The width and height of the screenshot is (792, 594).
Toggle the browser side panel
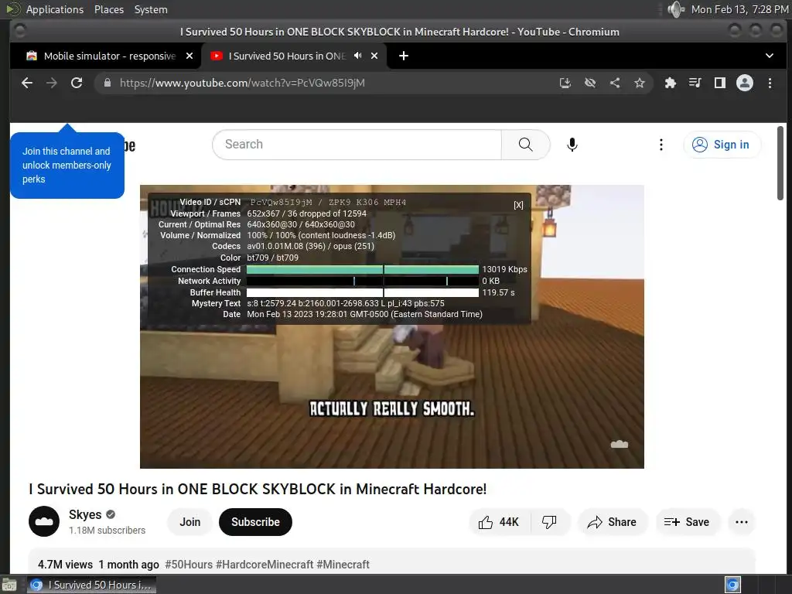coord(720,83)
